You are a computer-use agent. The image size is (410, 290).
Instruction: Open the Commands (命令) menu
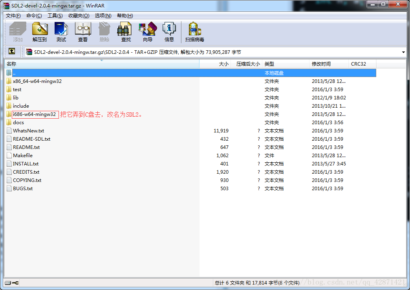[x=34, y=16]
